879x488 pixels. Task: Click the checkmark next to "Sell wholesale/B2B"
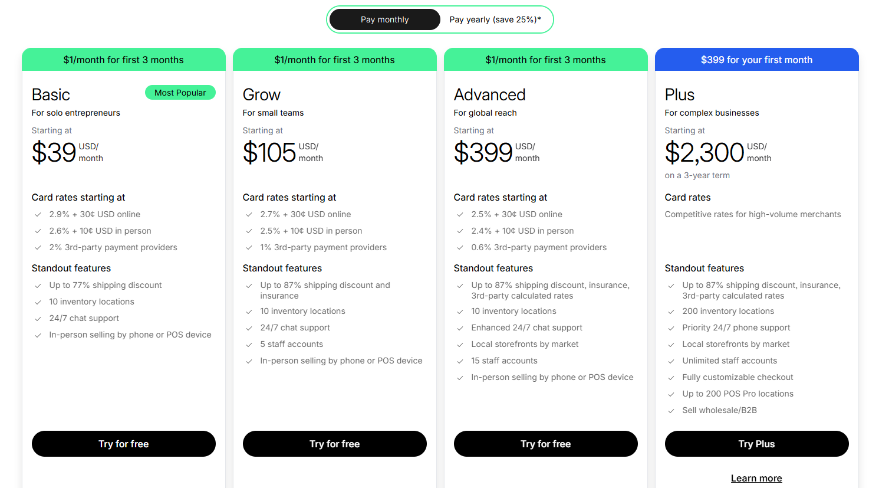tap(671, 410)
